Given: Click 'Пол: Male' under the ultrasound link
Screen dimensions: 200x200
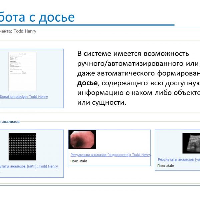Looking at the screenshot, I should 166,166.
